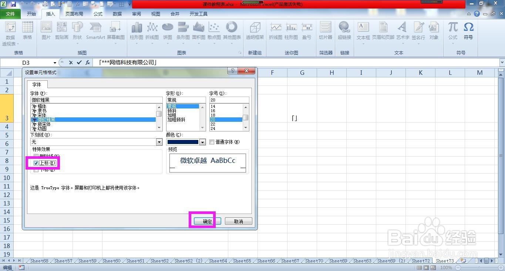This screenshot has width=505, height=271.
Task: Insert a screenshot via 屏幕截图
Action: click(115, 31)
